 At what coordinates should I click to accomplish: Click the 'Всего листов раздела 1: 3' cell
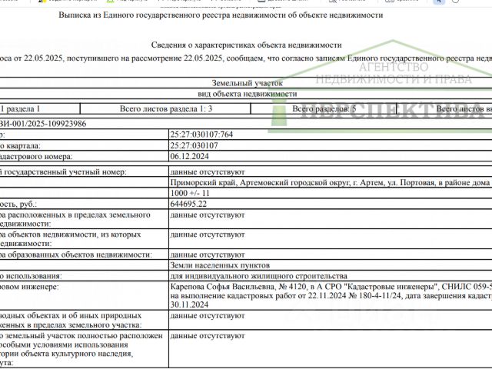[166, 109]
